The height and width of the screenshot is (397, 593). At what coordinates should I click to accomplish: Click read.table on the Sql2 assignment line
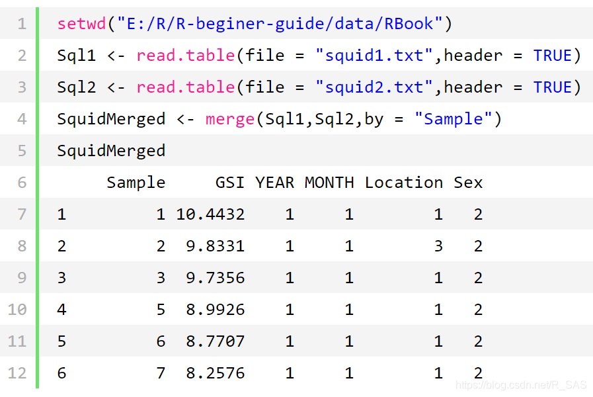186,87
